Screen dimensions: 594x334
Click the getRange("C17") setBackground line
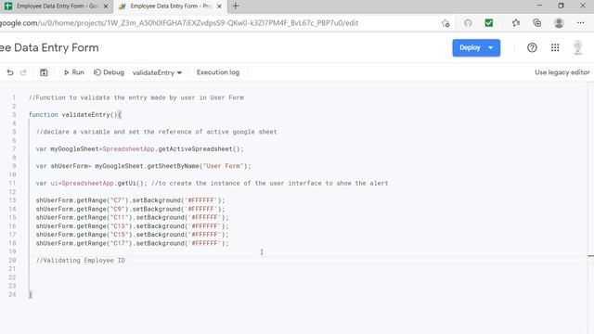132,243
